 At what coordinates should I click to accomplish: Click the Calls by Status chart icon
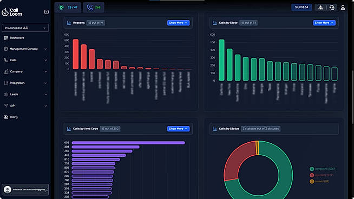point(215,129)
